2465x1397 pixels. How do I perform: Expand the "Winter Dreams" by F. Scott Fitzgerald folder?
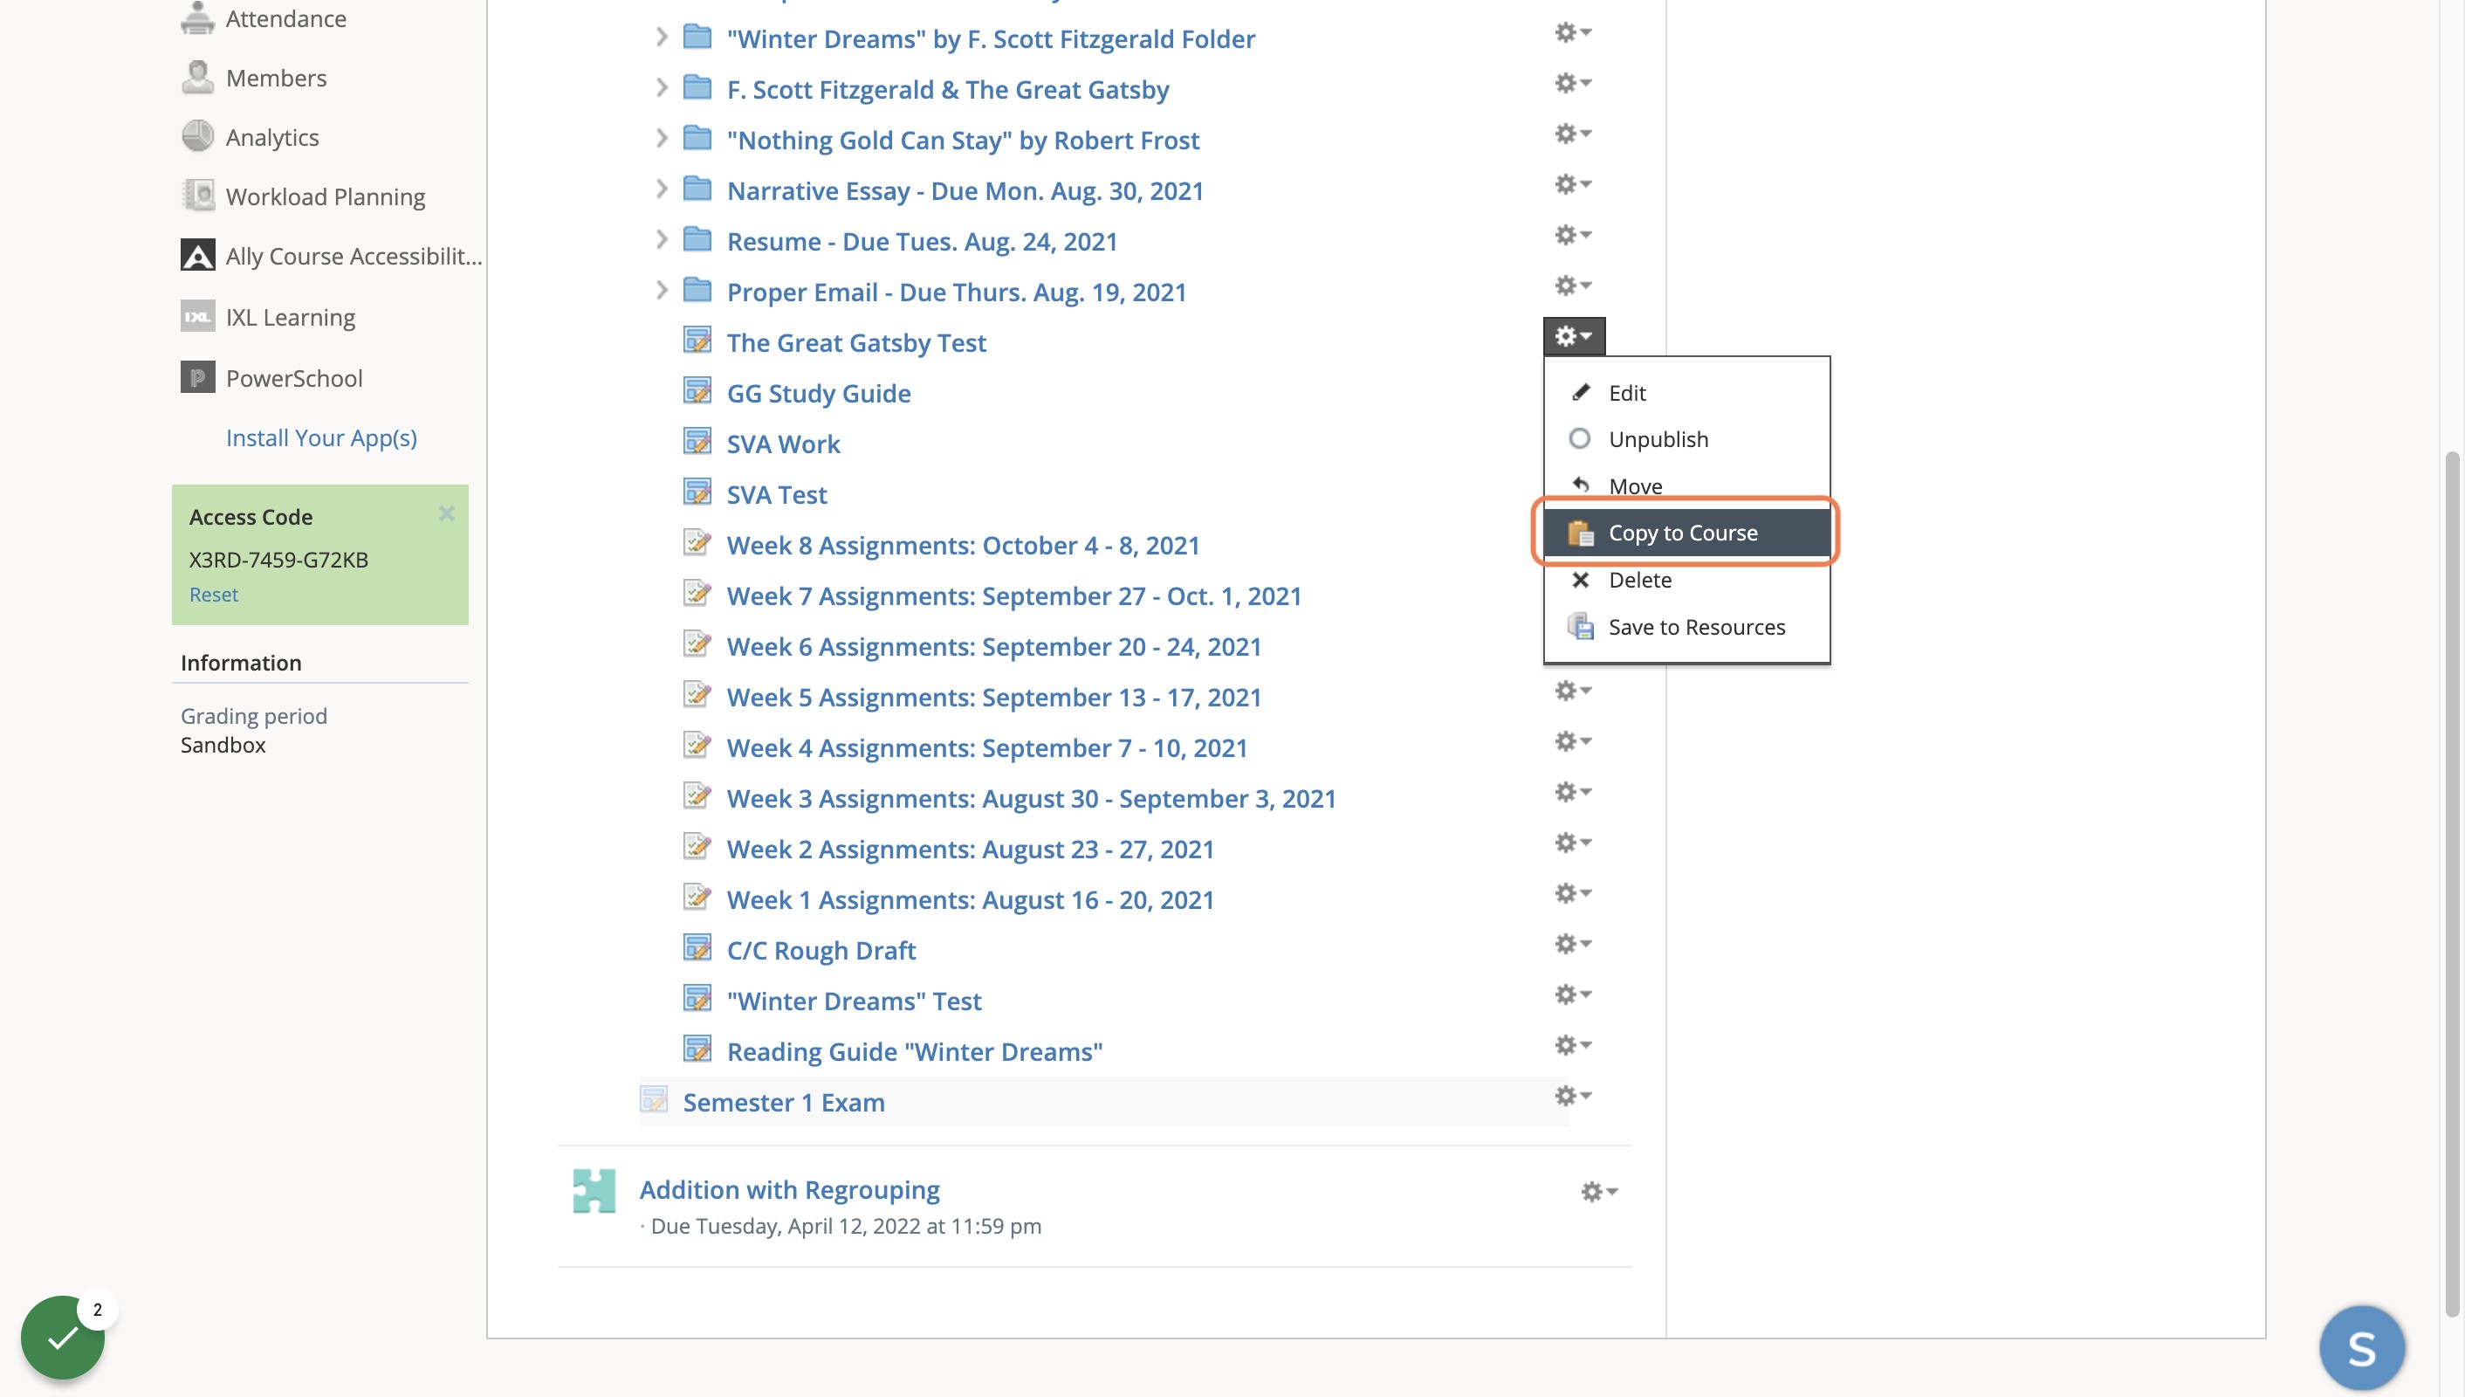coord(661,38)
